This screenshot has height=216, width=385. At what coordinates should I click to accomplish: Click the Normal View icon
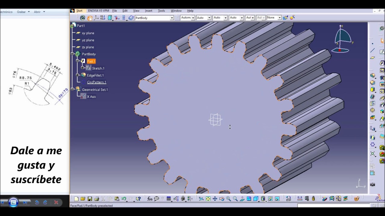point(242,199)
